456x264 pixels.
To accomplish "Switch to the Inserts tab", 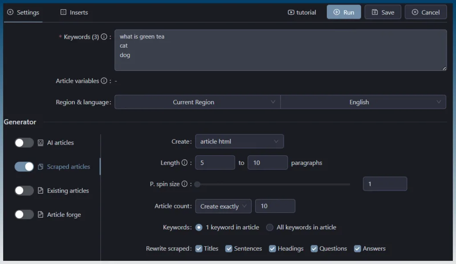I will point(74,12).
